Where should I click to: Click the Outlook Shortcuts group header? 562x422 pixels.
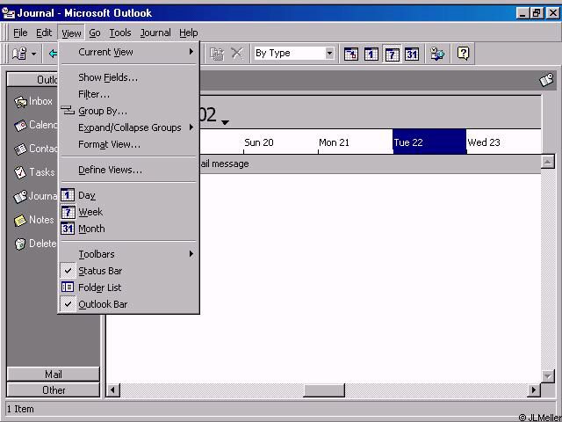coord(32,80)
